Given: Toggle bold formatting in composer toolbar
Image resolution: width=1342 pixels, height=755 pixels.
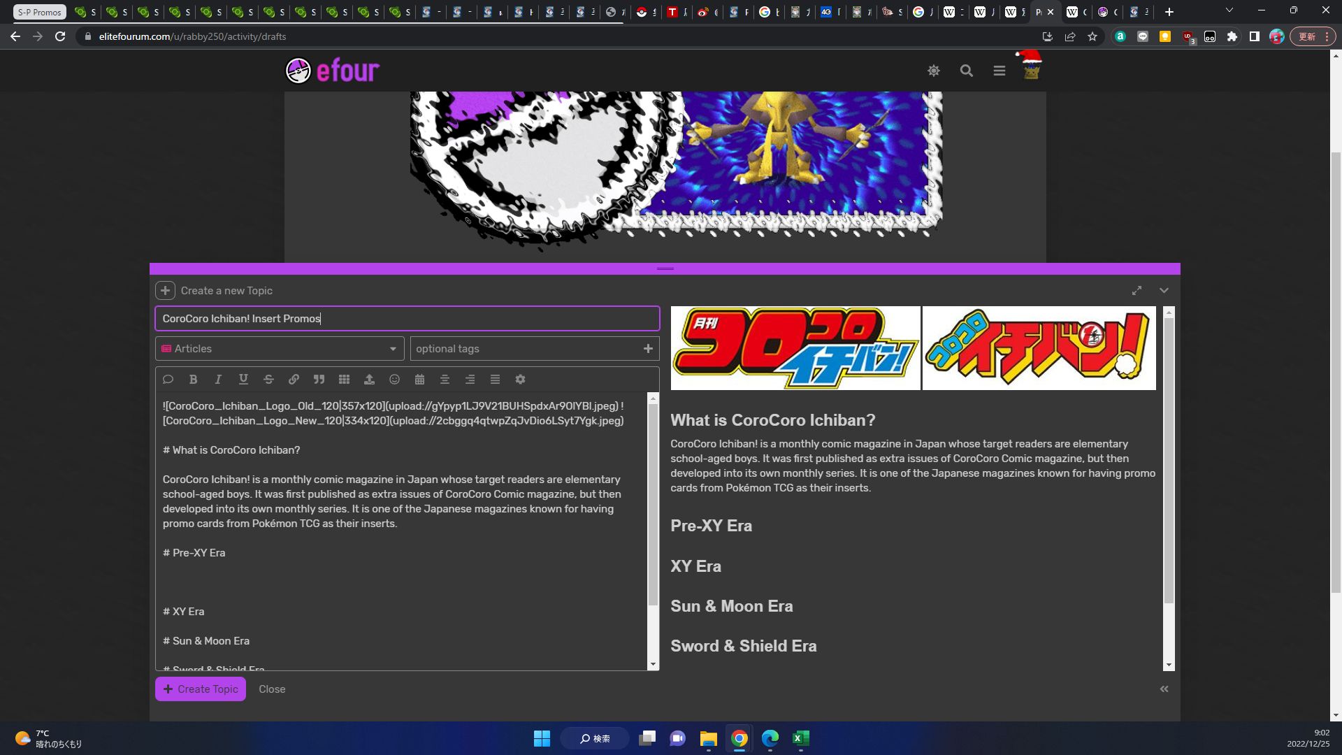Looking at the screenshot, I should 193,380.
